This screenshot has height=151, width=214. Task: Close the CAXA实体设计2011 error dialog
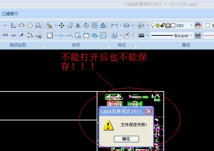point(149,111)
